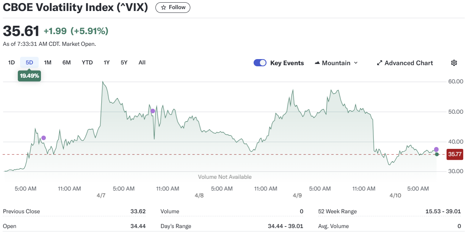Click the last purple key event dot

point(436,149)
